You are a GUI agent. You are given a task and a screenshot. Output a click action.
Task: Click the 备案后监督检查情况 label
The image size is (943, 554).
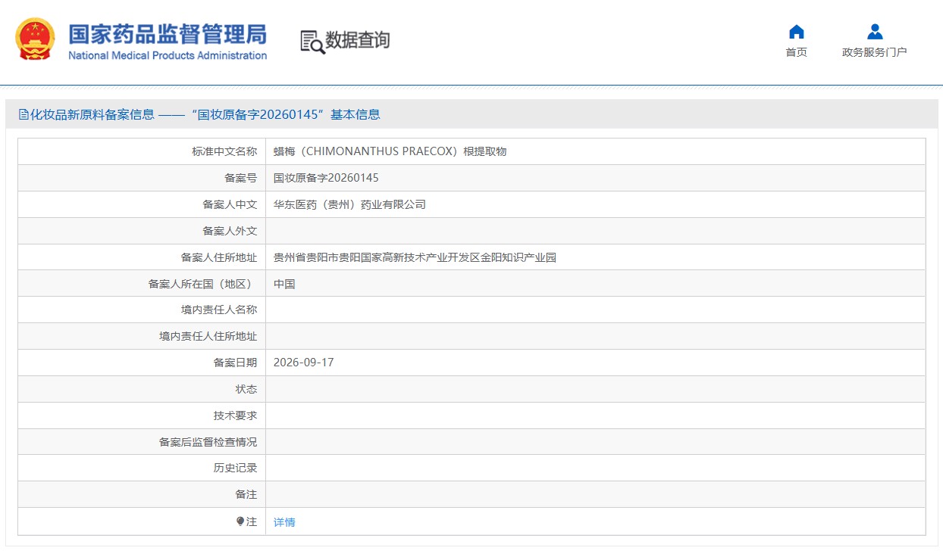coord(208,442)
